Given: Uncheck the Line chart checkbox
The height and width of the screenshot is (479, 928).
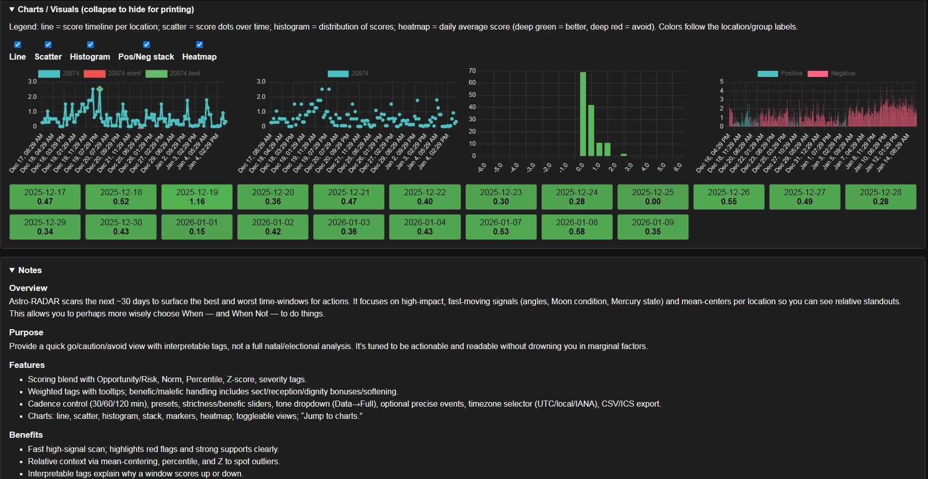Looking at the screenshot, I should (17, 45).
